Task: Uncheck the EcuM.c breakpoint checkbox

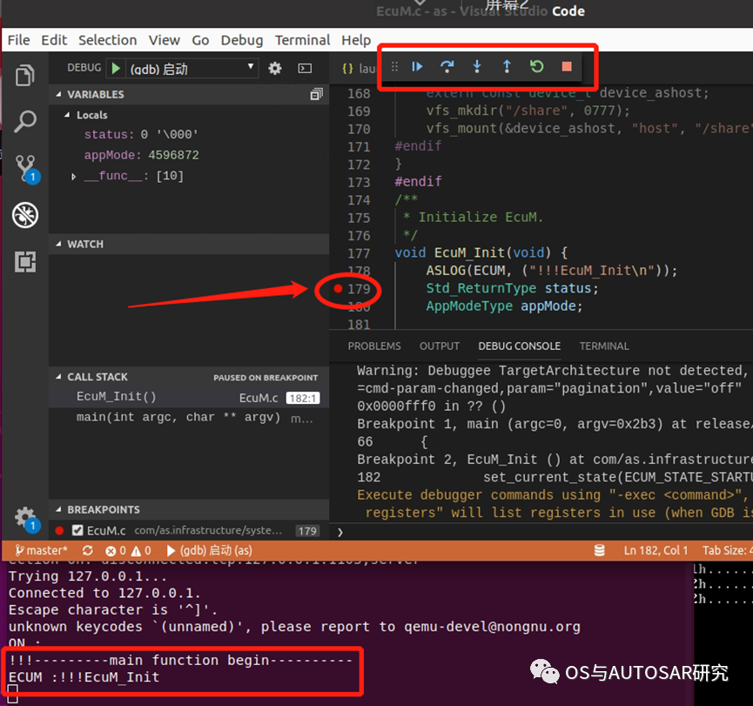Action: click(x=77, y=530)
